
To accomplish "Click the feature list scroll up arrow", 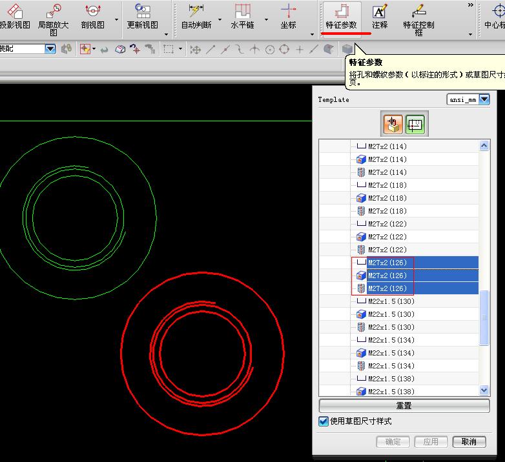I will [x=484, y=146].
